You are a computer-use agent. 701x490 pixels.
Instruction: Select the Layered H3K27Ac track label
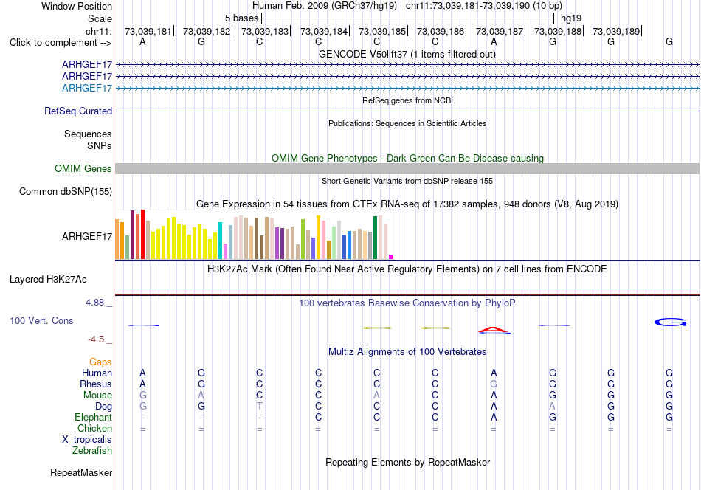48,280
